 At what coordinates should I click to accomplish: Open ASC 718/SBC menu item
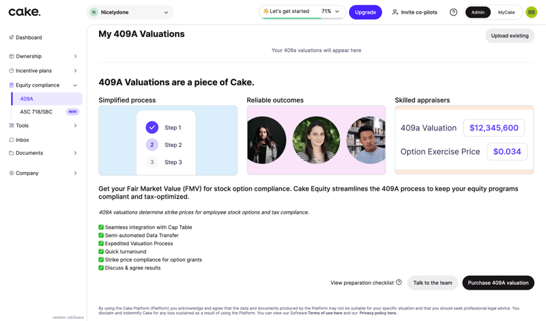click(x=36, y=112)
